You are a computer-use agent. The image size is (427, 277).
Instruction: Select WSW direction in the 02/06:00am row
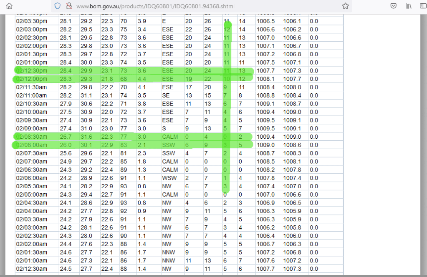[168, 178]
